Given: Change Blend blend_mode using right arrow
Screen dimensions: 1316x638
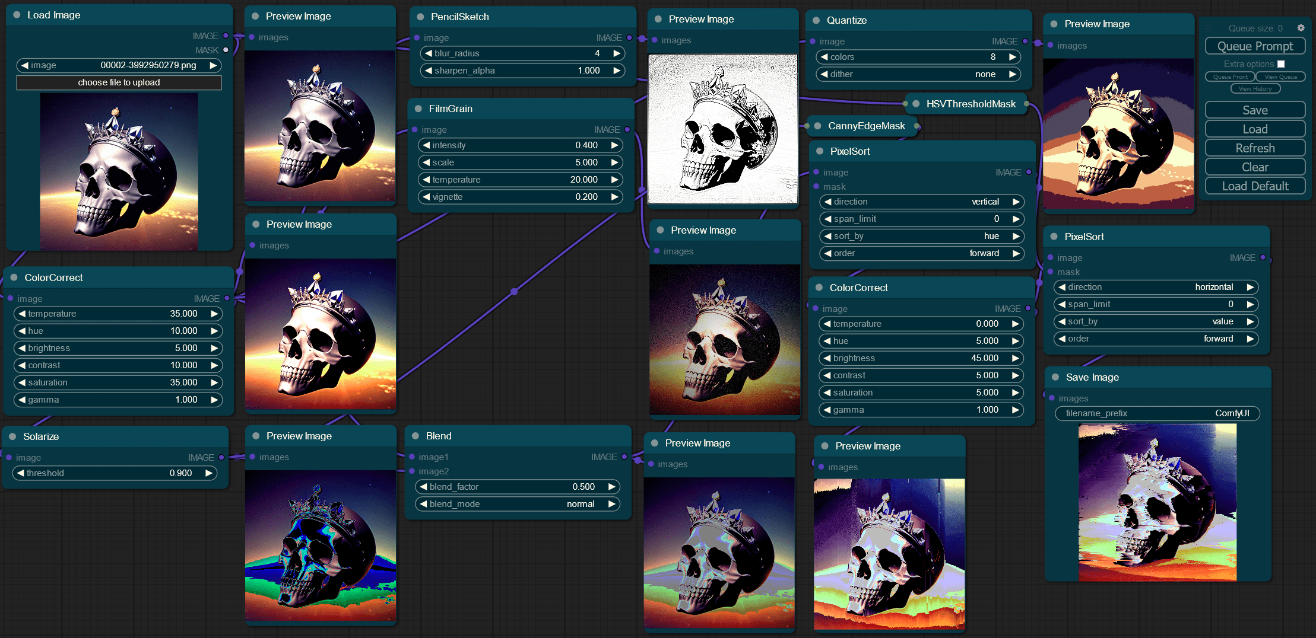Looking at the screenshot, I should pos(611,504).
